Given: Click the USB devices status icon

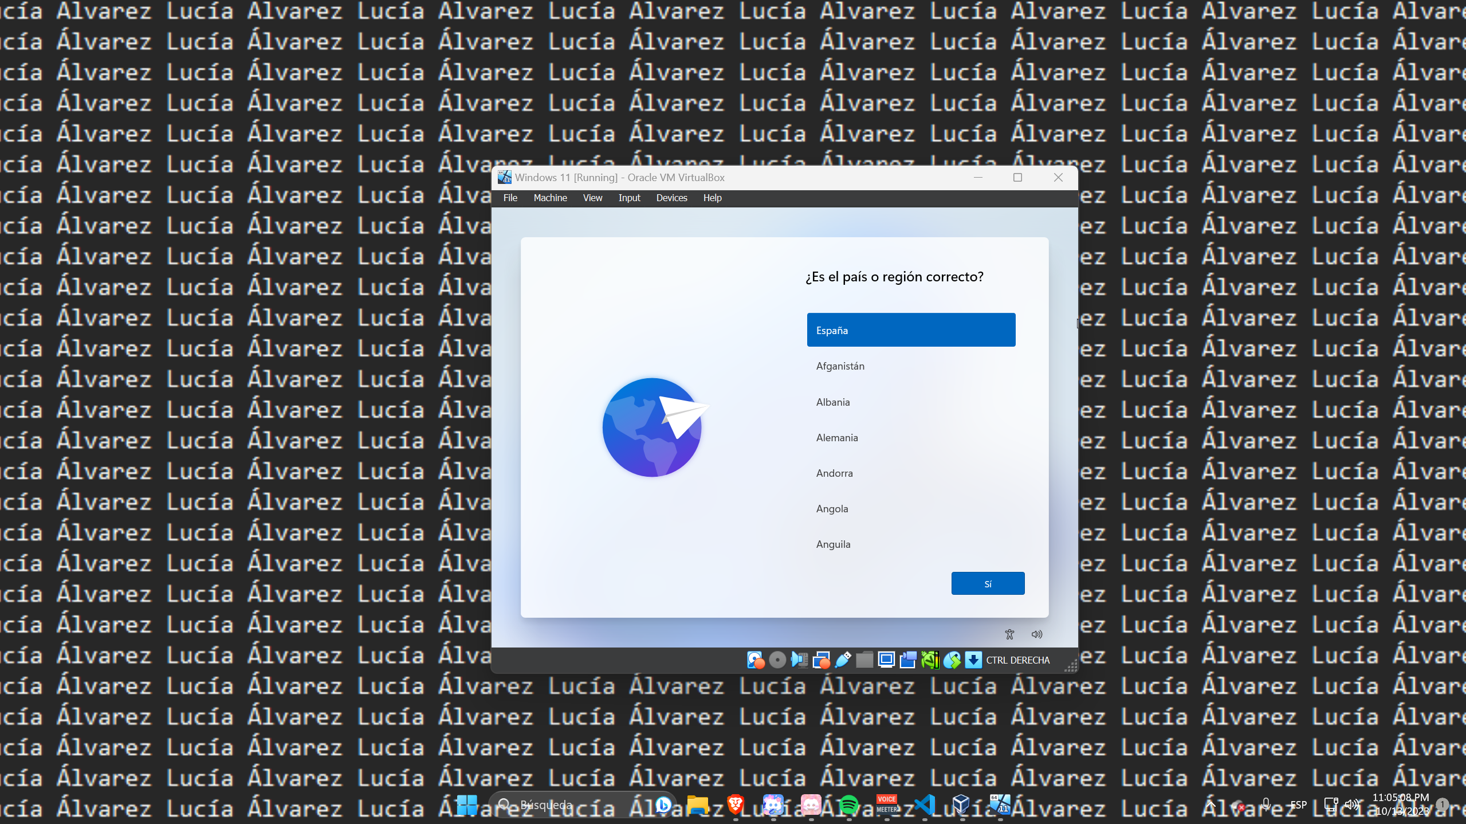Looking at the screenshot, I should [843, 660].
